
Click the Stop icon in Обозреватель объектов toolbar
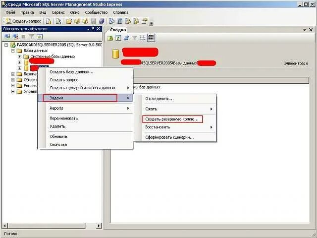coord(23,37)
